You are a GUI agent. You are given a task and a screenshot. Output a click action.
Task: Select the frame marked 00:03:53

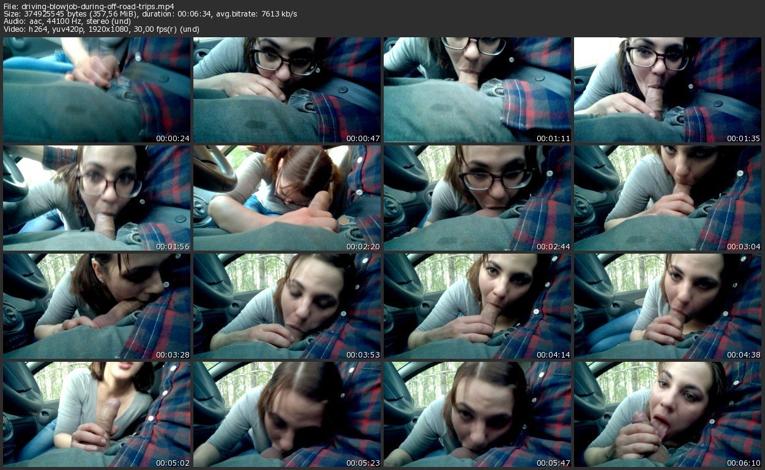click(287, 306)
